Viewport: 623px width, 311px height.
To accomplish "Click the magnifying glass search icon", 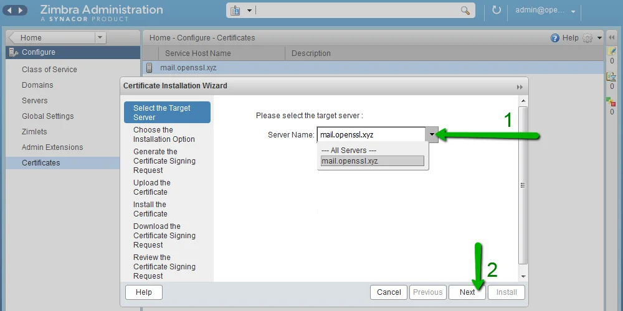I will pyautogui.click(x=465, y=11).
